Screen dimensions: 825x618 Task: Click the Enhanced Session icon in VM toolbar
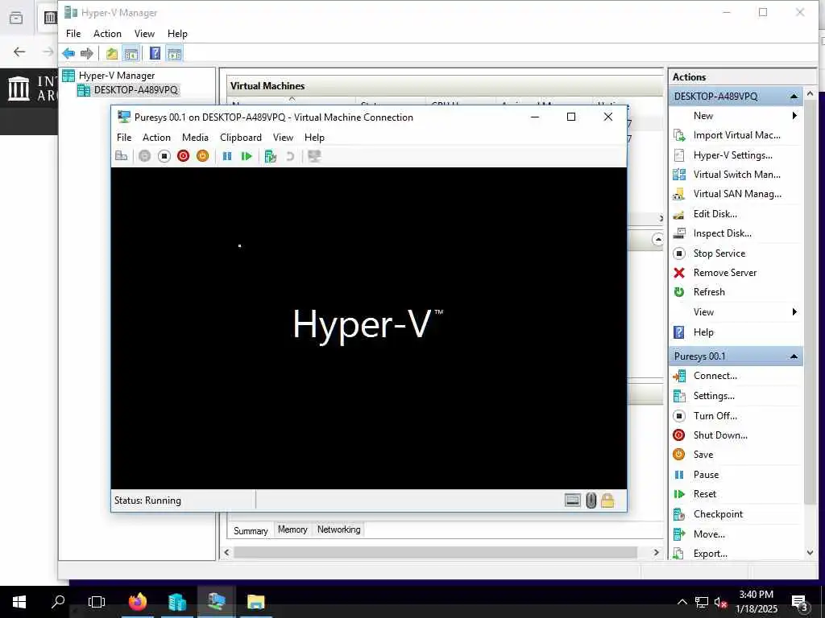point(315,156)
